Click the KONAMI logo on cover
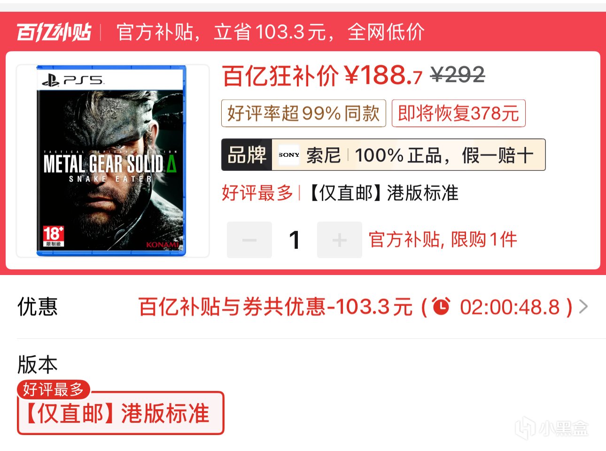This screenshot has width=606, height=451. pyautogui.click(x=162, y=245)
